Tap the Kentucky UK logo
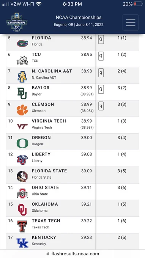Image resolution: width=145 pixels, height=258 pixels. coord(22,243)
